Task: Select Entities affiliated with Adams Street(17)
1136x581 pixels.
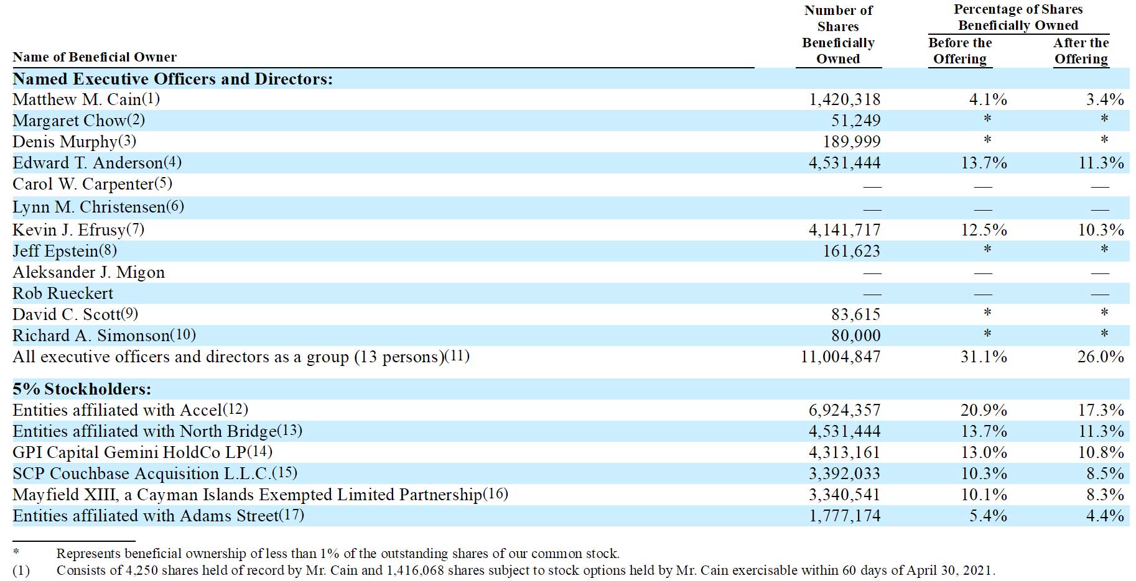Action: tap(158, 516)
